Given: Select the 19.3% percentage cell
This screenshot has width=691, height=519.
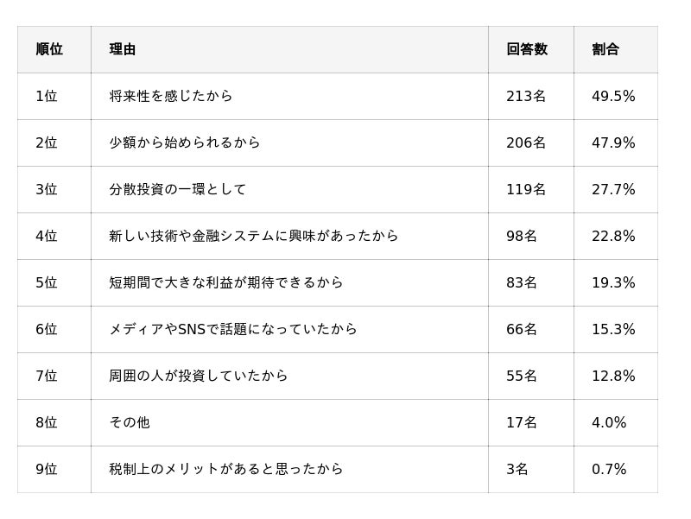Looking at the screenshot, I should [613, 282].
